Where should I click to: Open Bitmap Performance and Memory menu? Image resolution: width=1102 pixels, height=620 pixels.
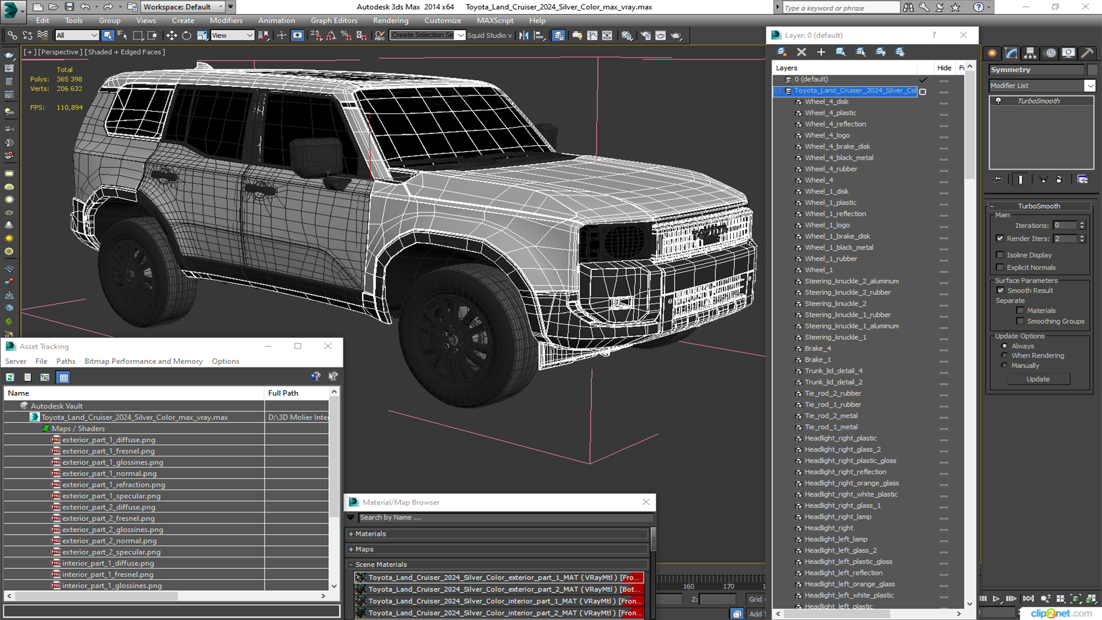tap(143, 361)
